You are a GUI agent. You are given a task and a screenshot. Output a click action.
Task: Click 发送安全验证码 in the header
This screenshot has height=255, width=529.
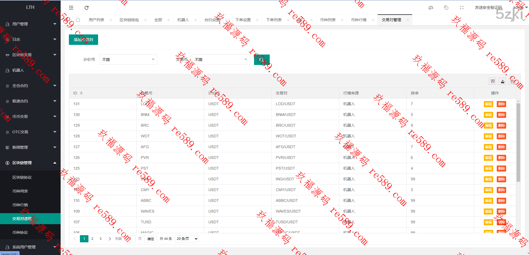tap(488, 8)
